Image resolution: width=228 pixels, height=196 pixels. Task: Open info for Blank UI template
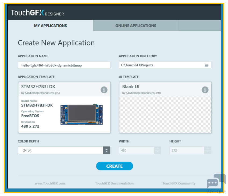coord(205,90)
